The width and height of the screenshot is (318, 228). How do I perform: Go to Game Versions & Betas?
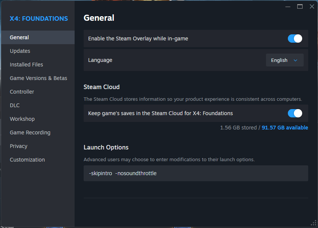click(38, 78)
